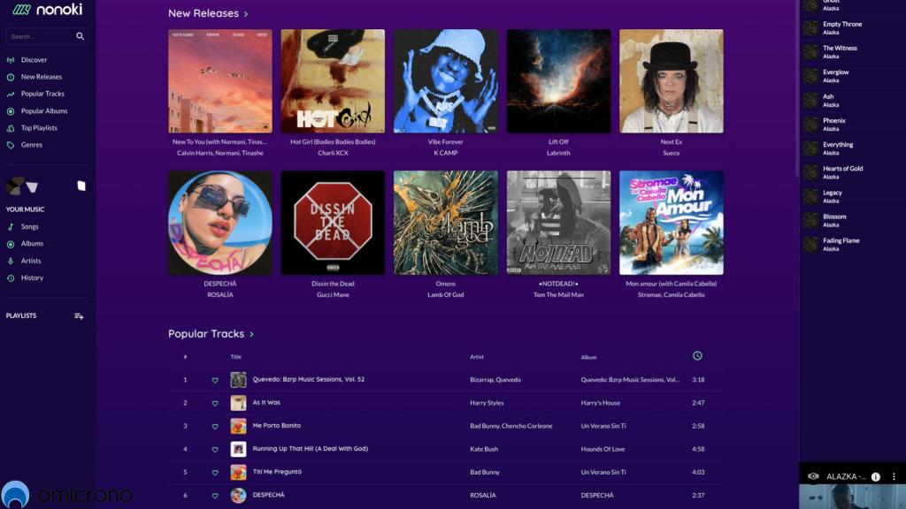The image size is (906, 509).
Task: Click the search magnifier icon
Action: coord(80,36)
